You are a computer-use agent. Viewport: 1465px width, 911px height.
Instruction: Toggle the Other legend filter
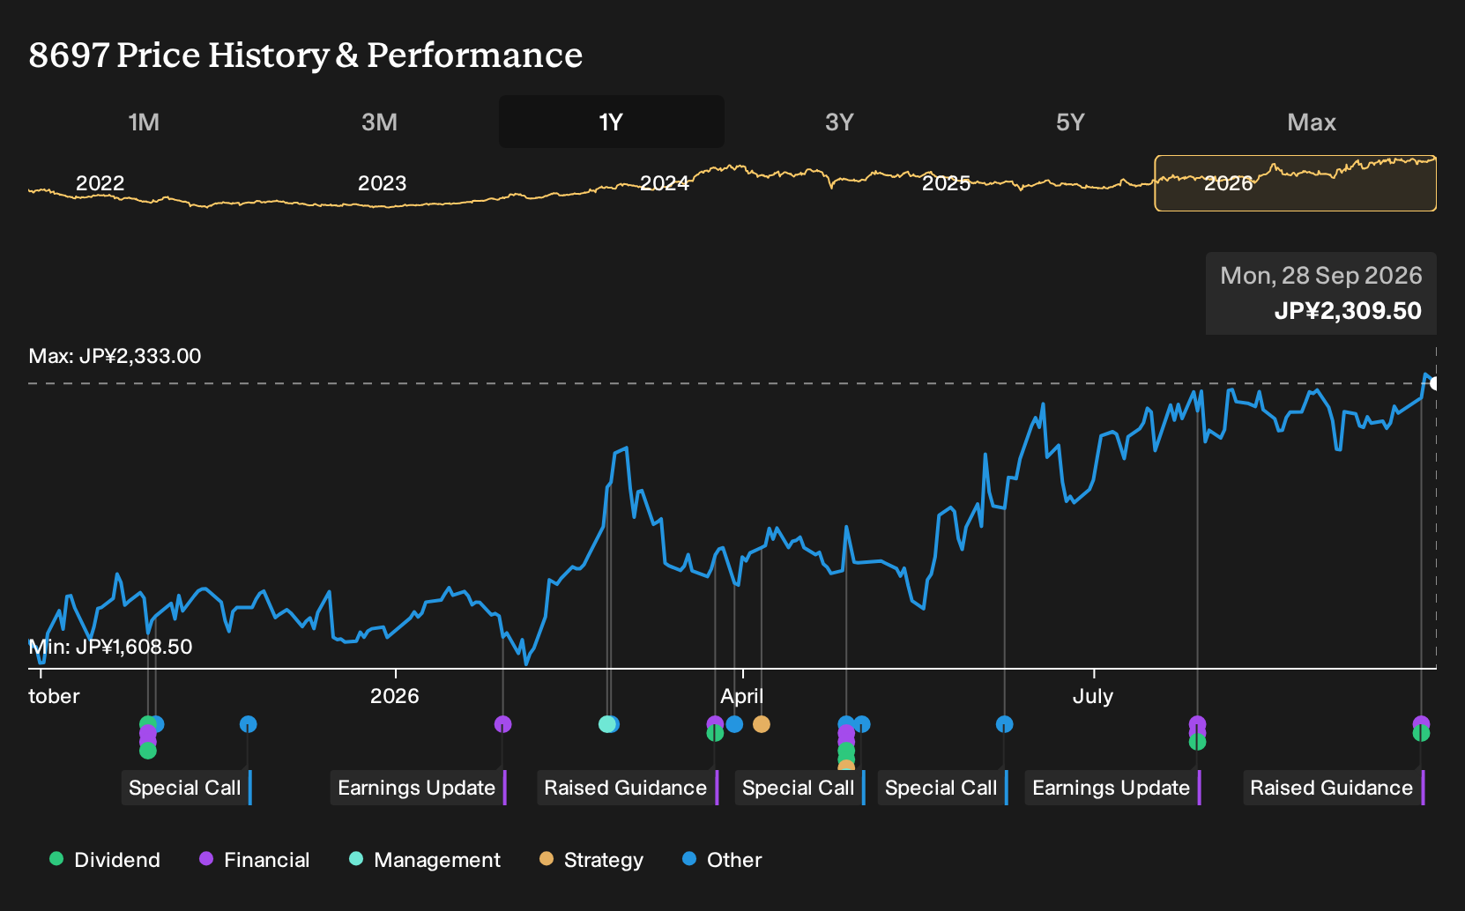click(722, 860)
